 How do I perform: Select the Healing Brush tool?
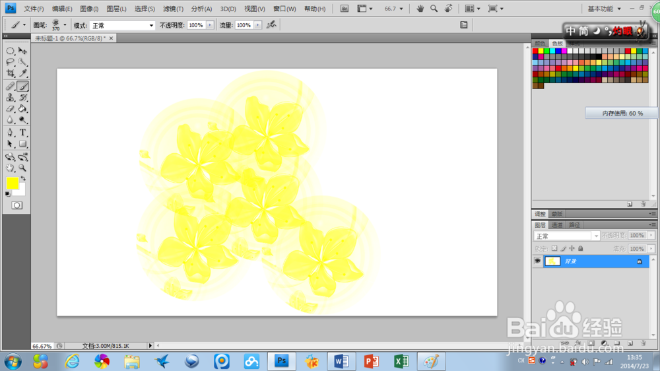tap(10, 86)
